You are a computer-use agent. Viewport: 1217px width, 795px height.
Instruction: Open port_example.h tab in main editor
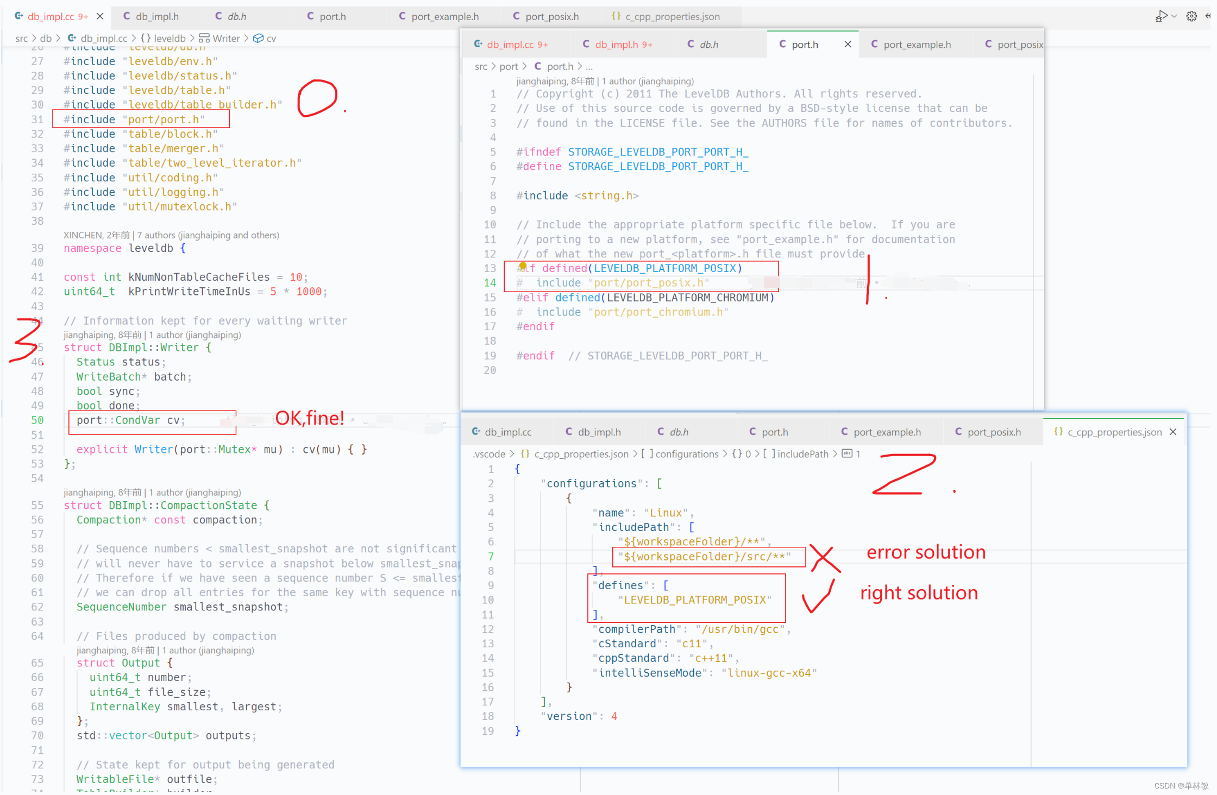(445, 16)
